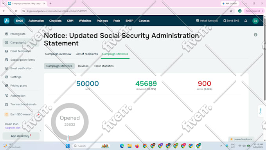Click the 45689 delivered value
The width and height of the screenshot is (266, 150).
tap(146, 83)
